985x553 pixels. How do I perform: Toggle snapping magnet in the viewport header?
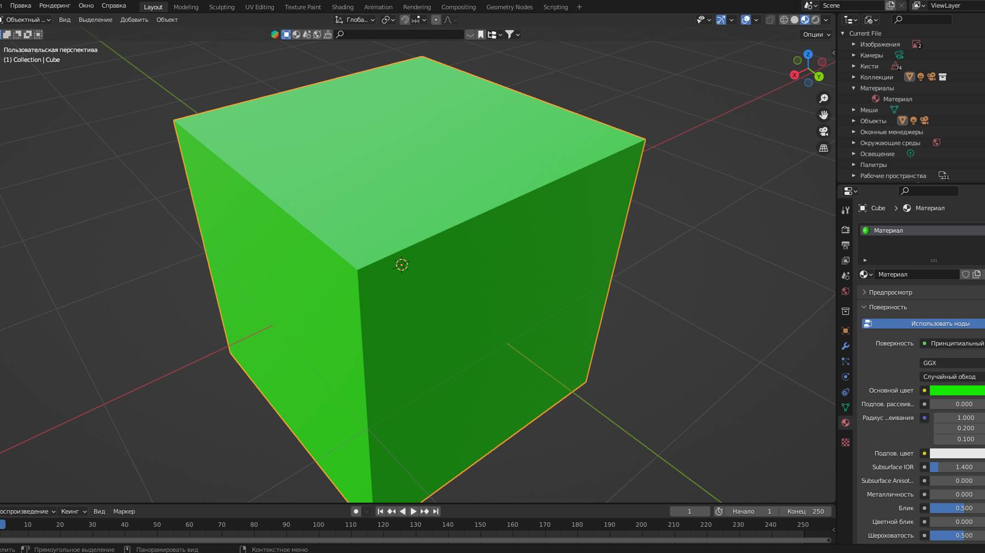(405, 20)
